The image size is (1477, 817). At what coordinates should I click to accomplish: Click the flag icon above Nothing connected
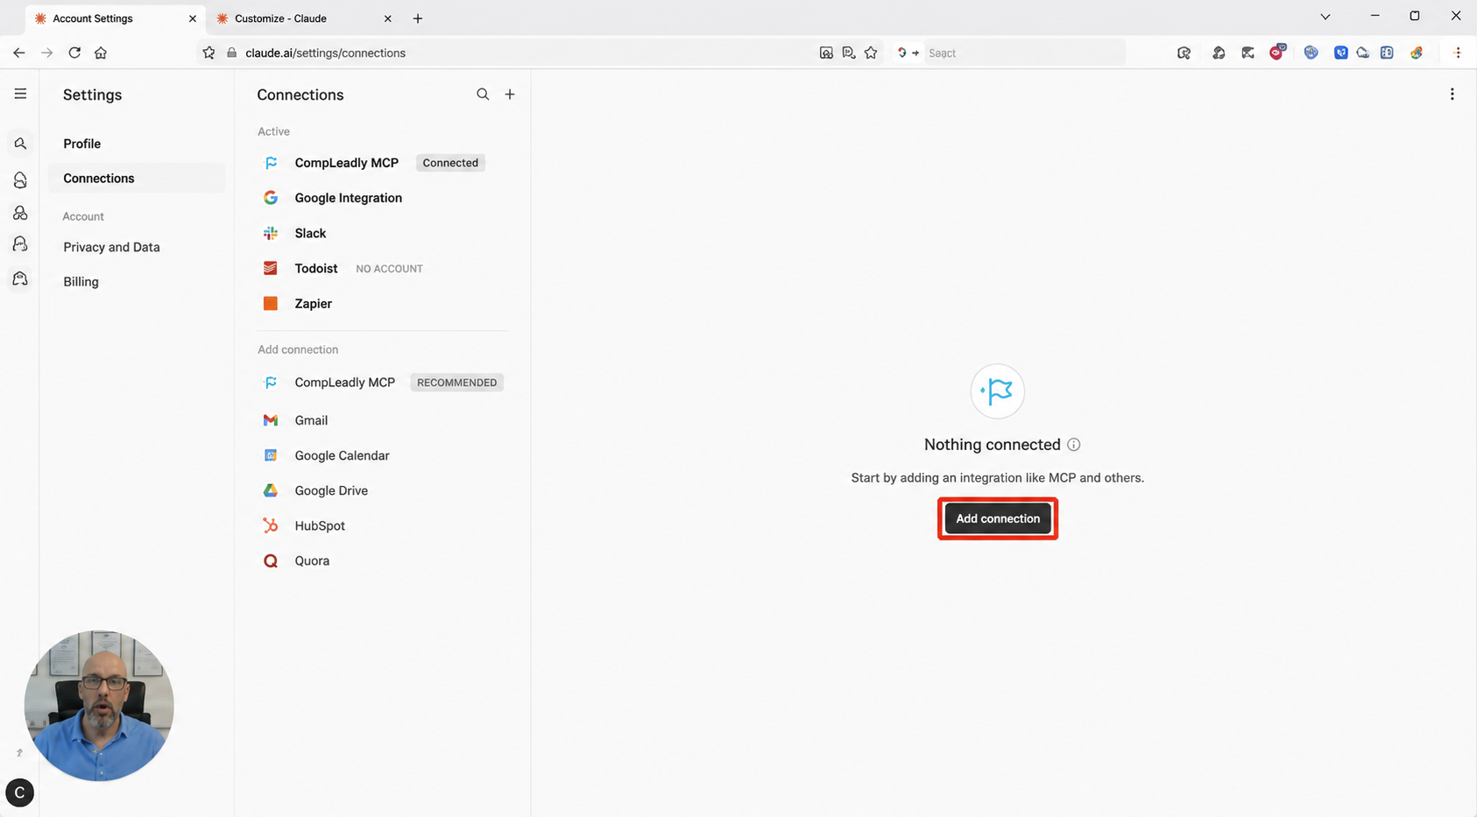[x=998, y=391]
